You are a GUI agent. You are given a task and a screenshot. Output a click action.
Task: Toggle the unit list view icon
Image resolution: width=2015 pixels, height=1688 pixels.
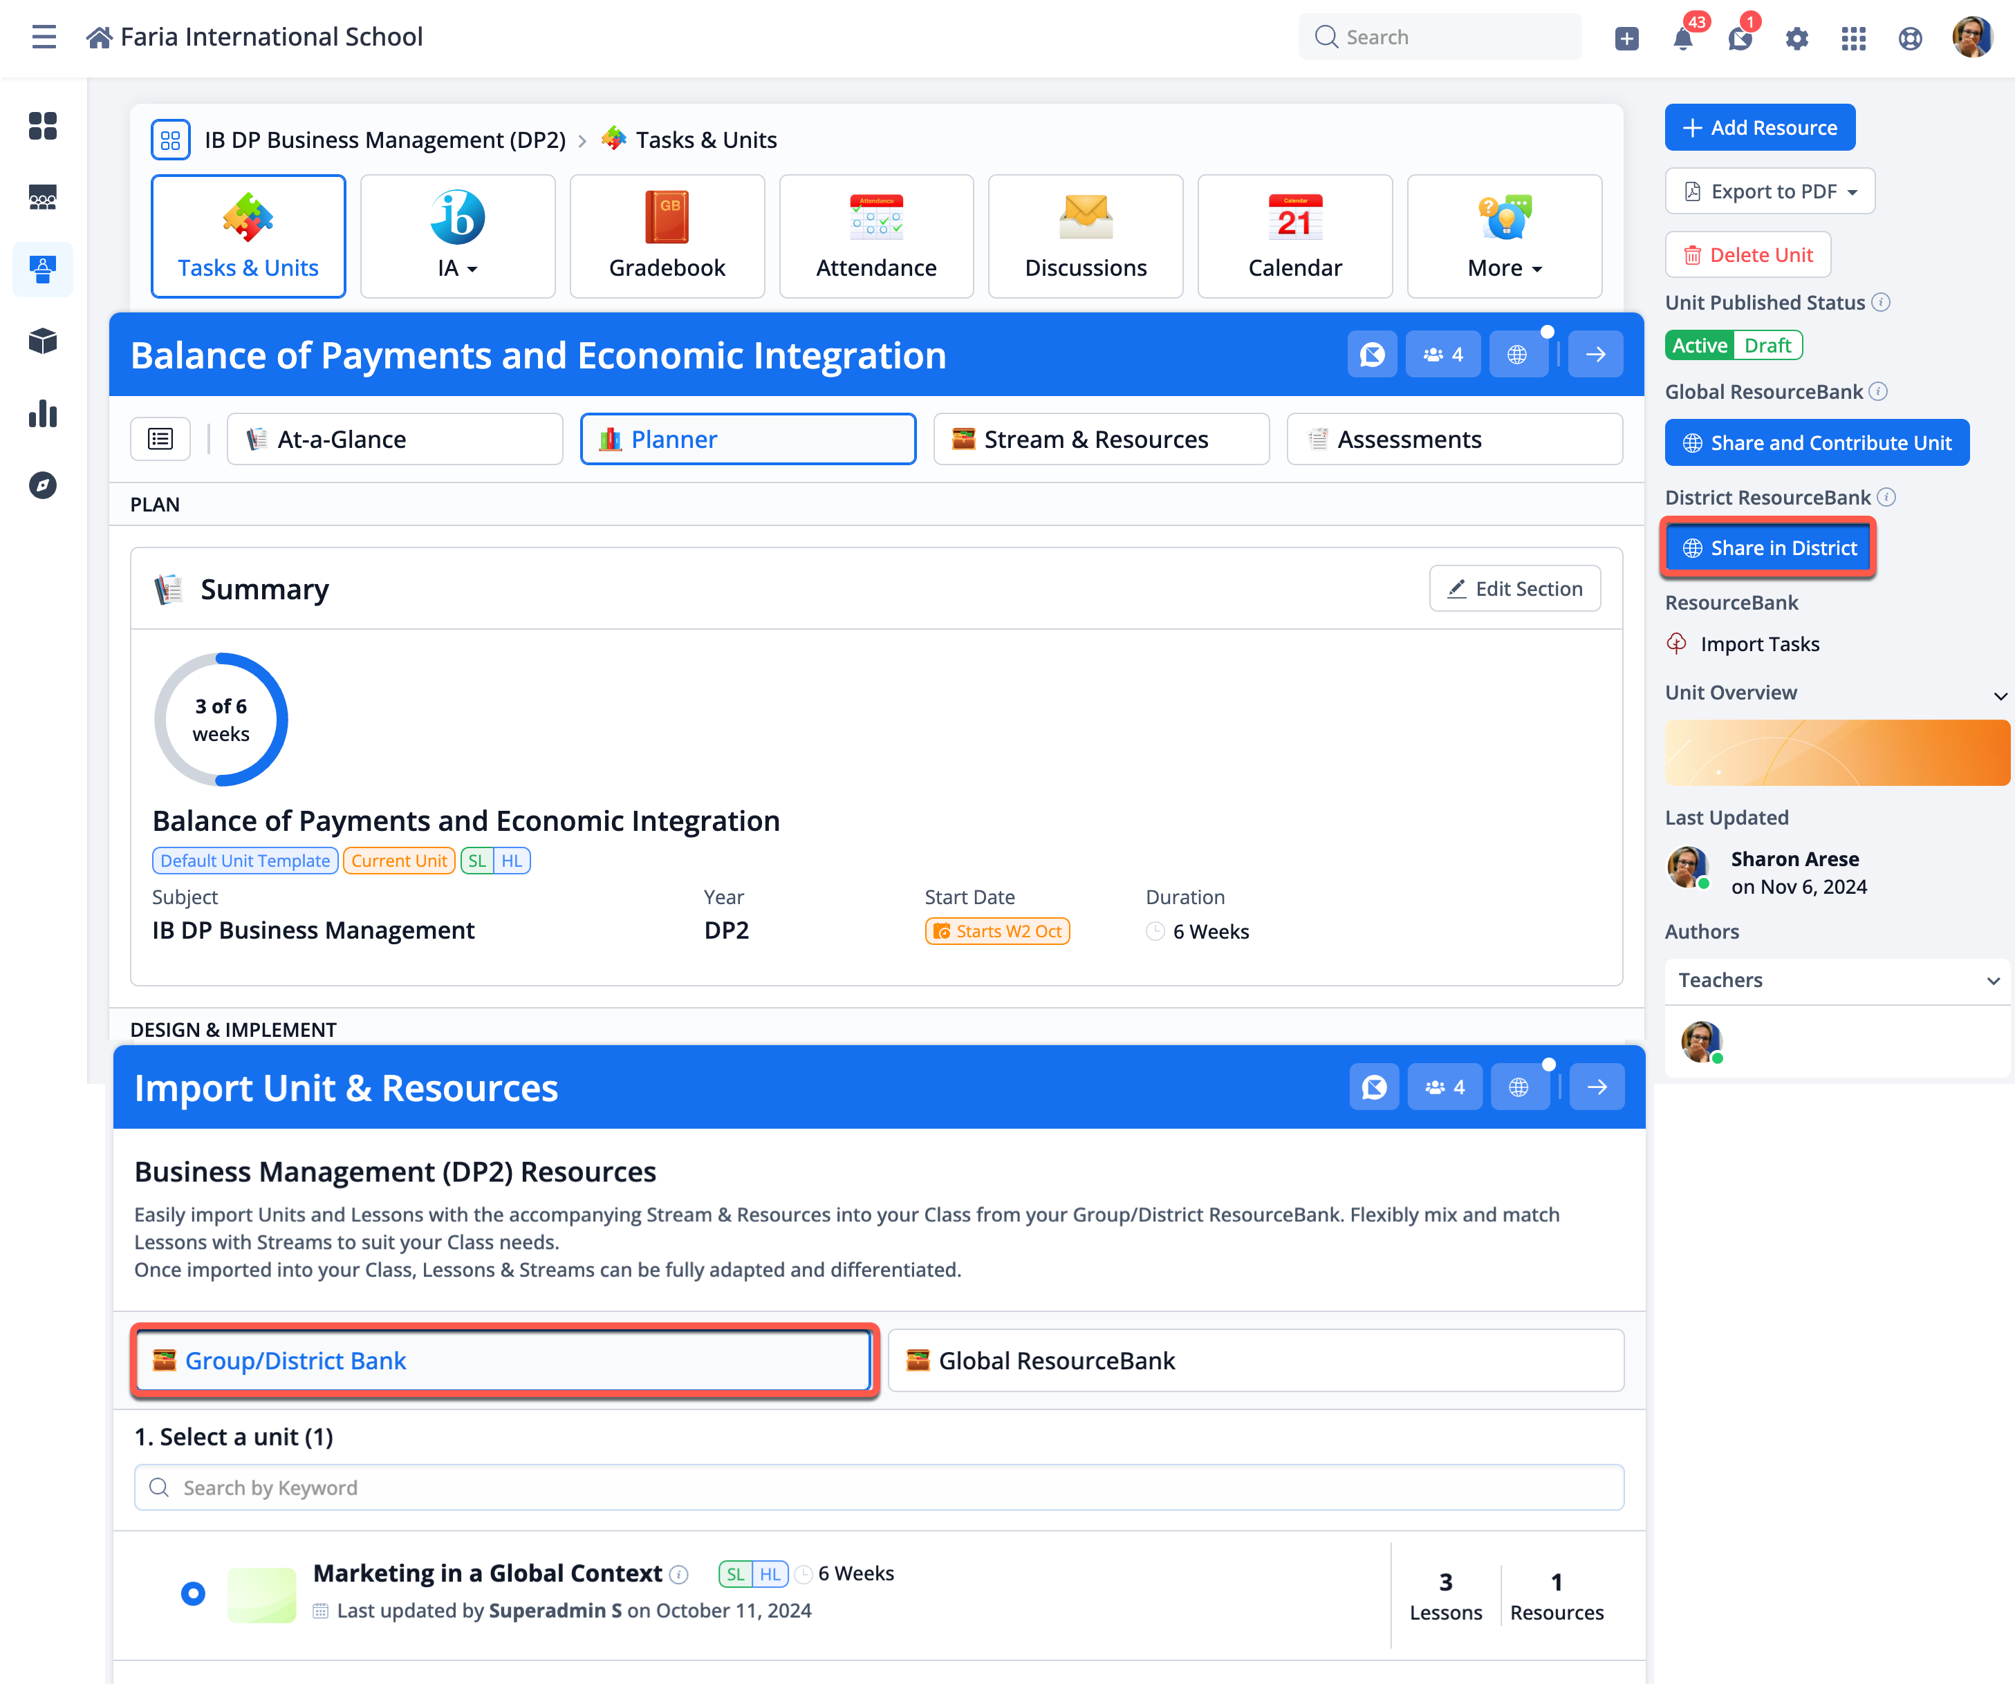click(160, 439)
